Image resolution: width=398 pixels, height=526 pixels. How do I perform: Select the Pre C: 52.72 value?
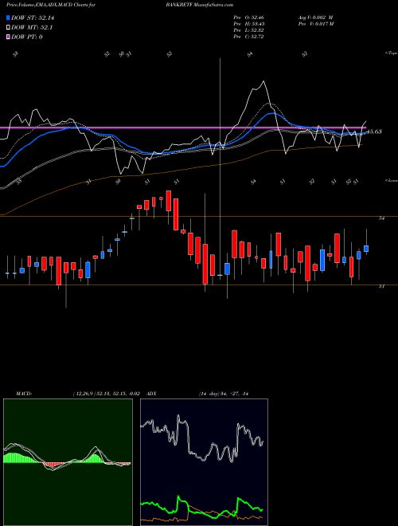(248, 37)
